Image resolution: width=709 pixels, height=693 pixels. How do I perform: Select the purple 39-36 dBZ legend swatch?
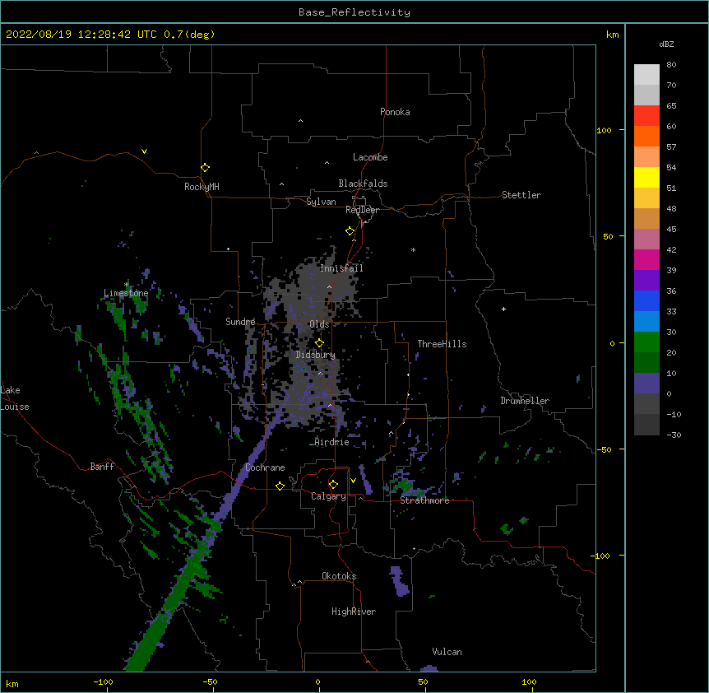pos(646,281)
